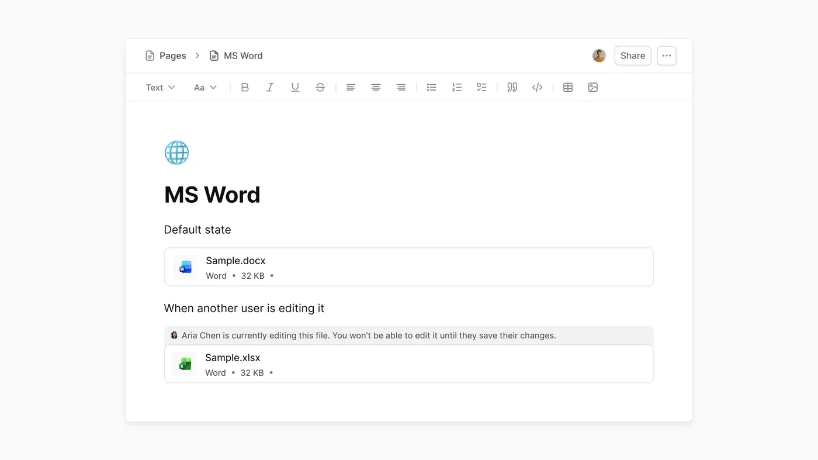The width and height of the screenshot is (818, 460).
Task: Open the Word file icon for Sample.docx
Action: 186,267
